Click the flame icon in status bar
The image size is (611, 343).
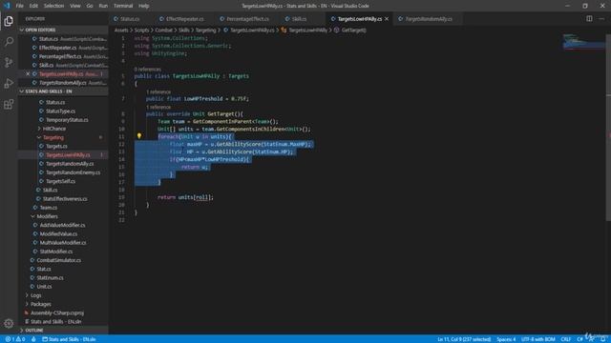tap(33, 339)
